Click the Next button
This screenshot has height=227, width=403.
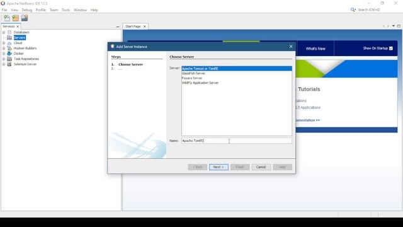[219, 167]
